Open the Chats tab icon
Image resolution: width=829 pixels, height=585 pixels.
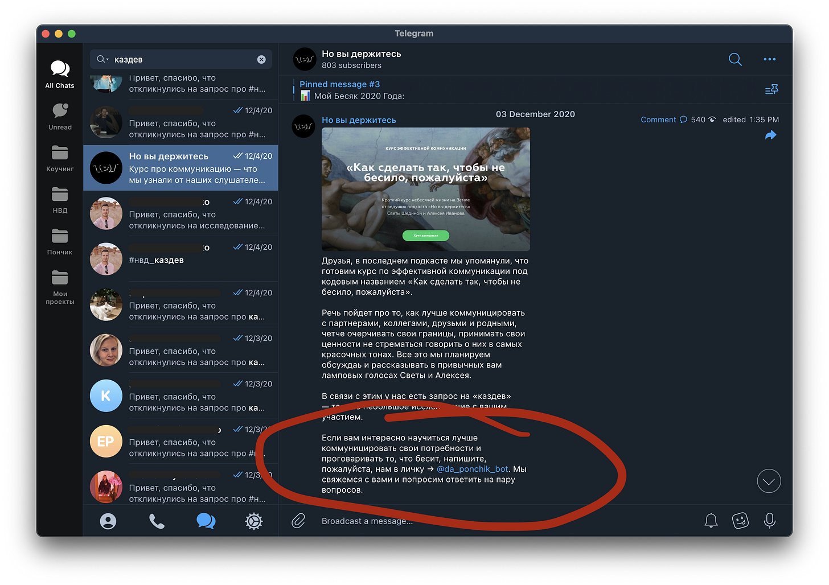(x=206, y=521)
